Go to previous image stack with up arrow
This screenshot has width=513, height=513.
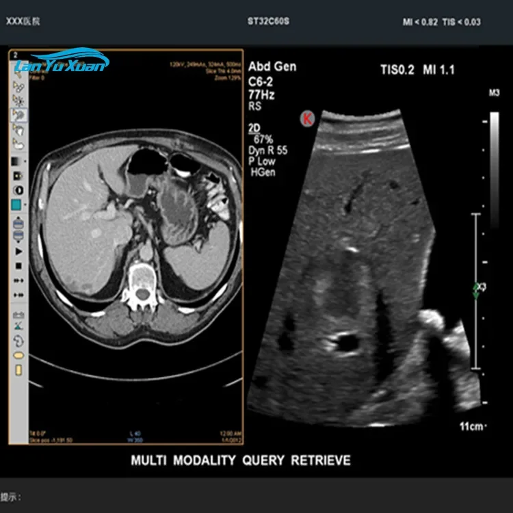18,222
